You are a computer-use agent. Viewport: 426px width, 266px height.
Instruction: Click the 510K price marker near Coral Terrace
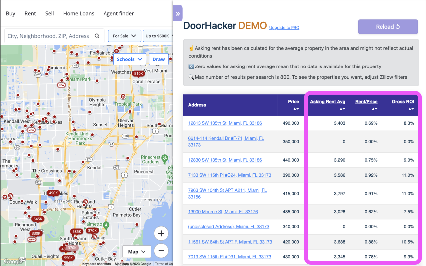click(x=138, y=73)
